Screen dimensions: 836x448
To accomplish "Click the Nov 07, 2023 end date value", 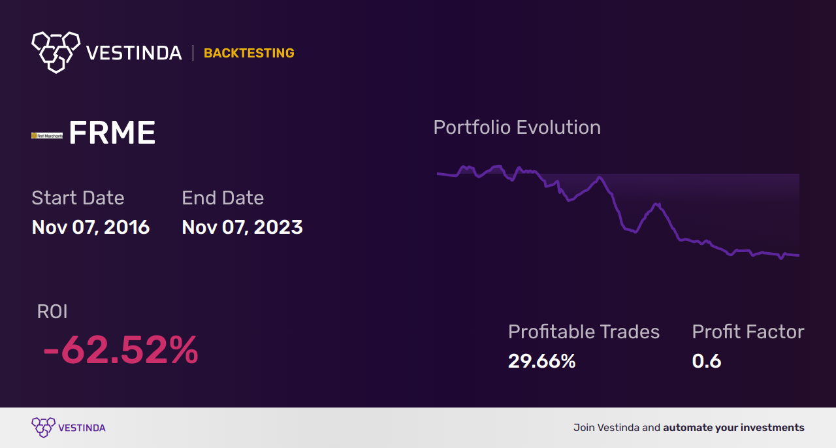I will click(242, 227).
